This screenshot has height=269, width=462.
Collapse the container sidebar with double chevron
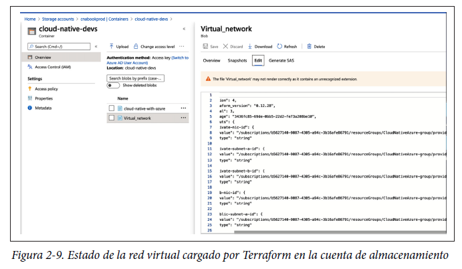(x=184, y=29)
